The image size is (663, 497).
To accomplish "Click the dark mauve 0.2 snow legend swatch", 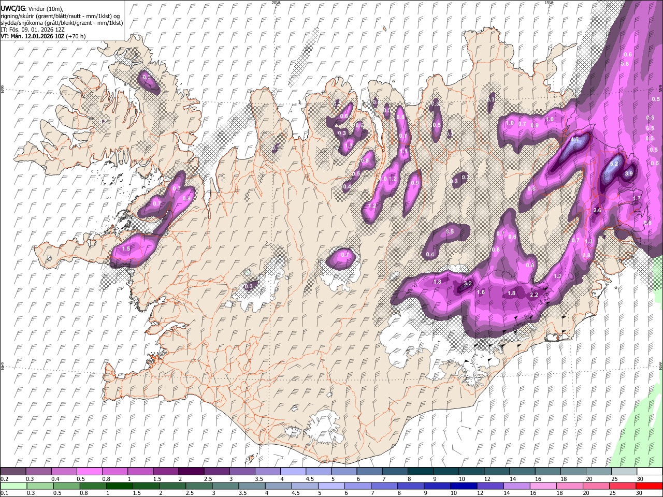I will (13, 471).
